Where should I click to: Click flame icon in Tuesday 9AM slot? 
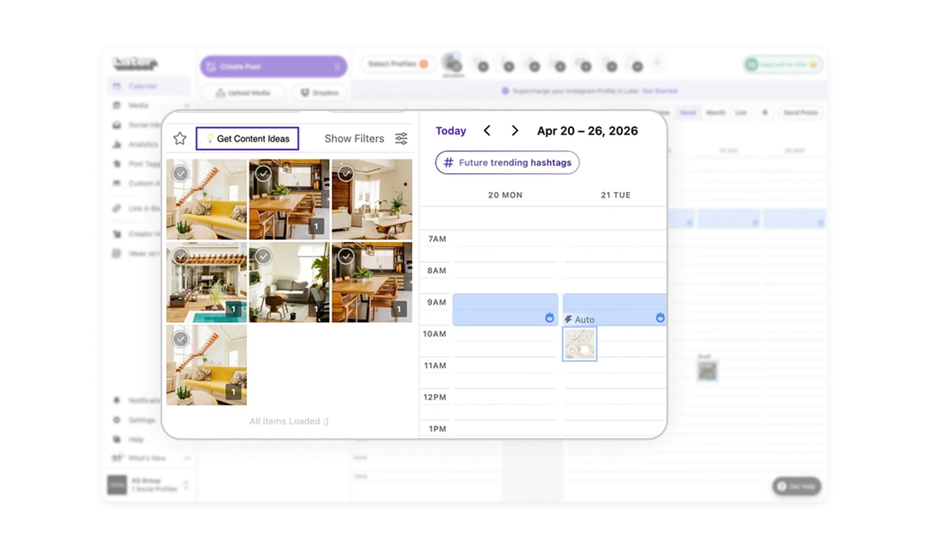click(660, 318)
